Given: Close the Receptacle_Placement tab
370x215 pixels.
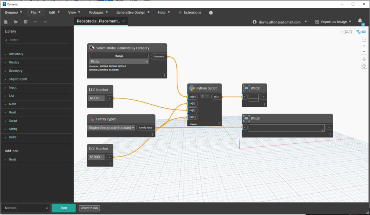Looking at the screenshot, I should click(x=124, y=21).
